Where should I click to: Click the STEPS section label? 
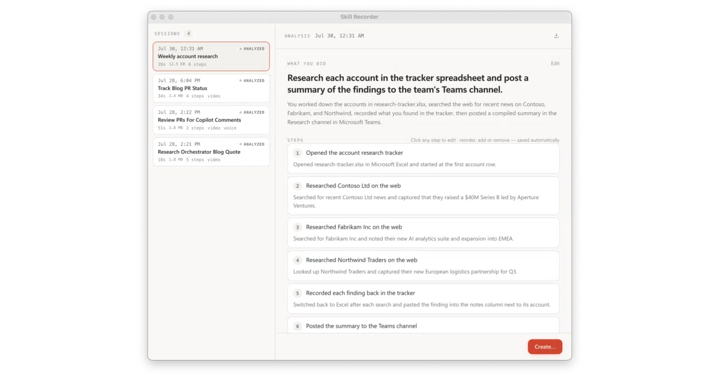pos(295,140)
